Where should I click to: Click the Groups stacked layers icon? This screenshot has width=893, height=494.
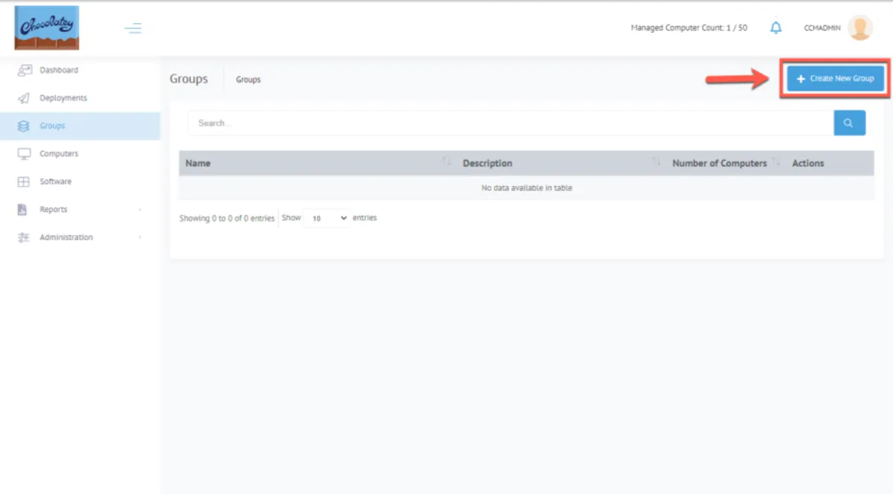(24, 126)
